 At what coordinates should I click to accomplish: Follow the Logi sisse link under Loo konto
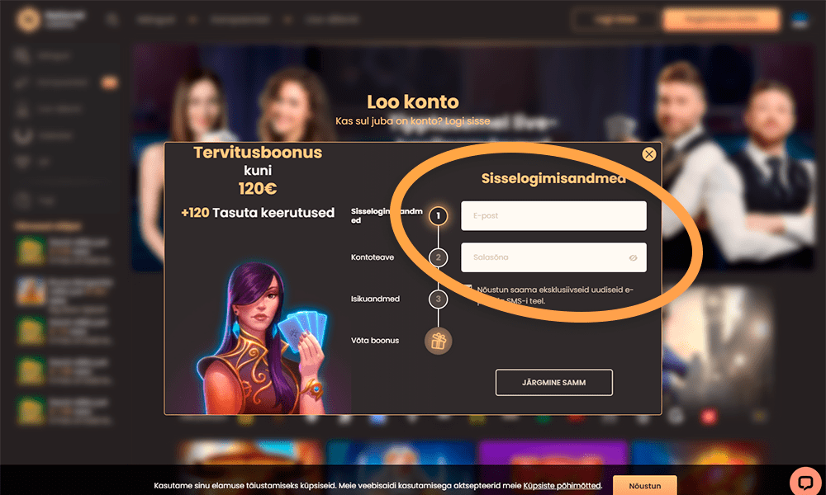pyautogui.click(x=468, y=121)
